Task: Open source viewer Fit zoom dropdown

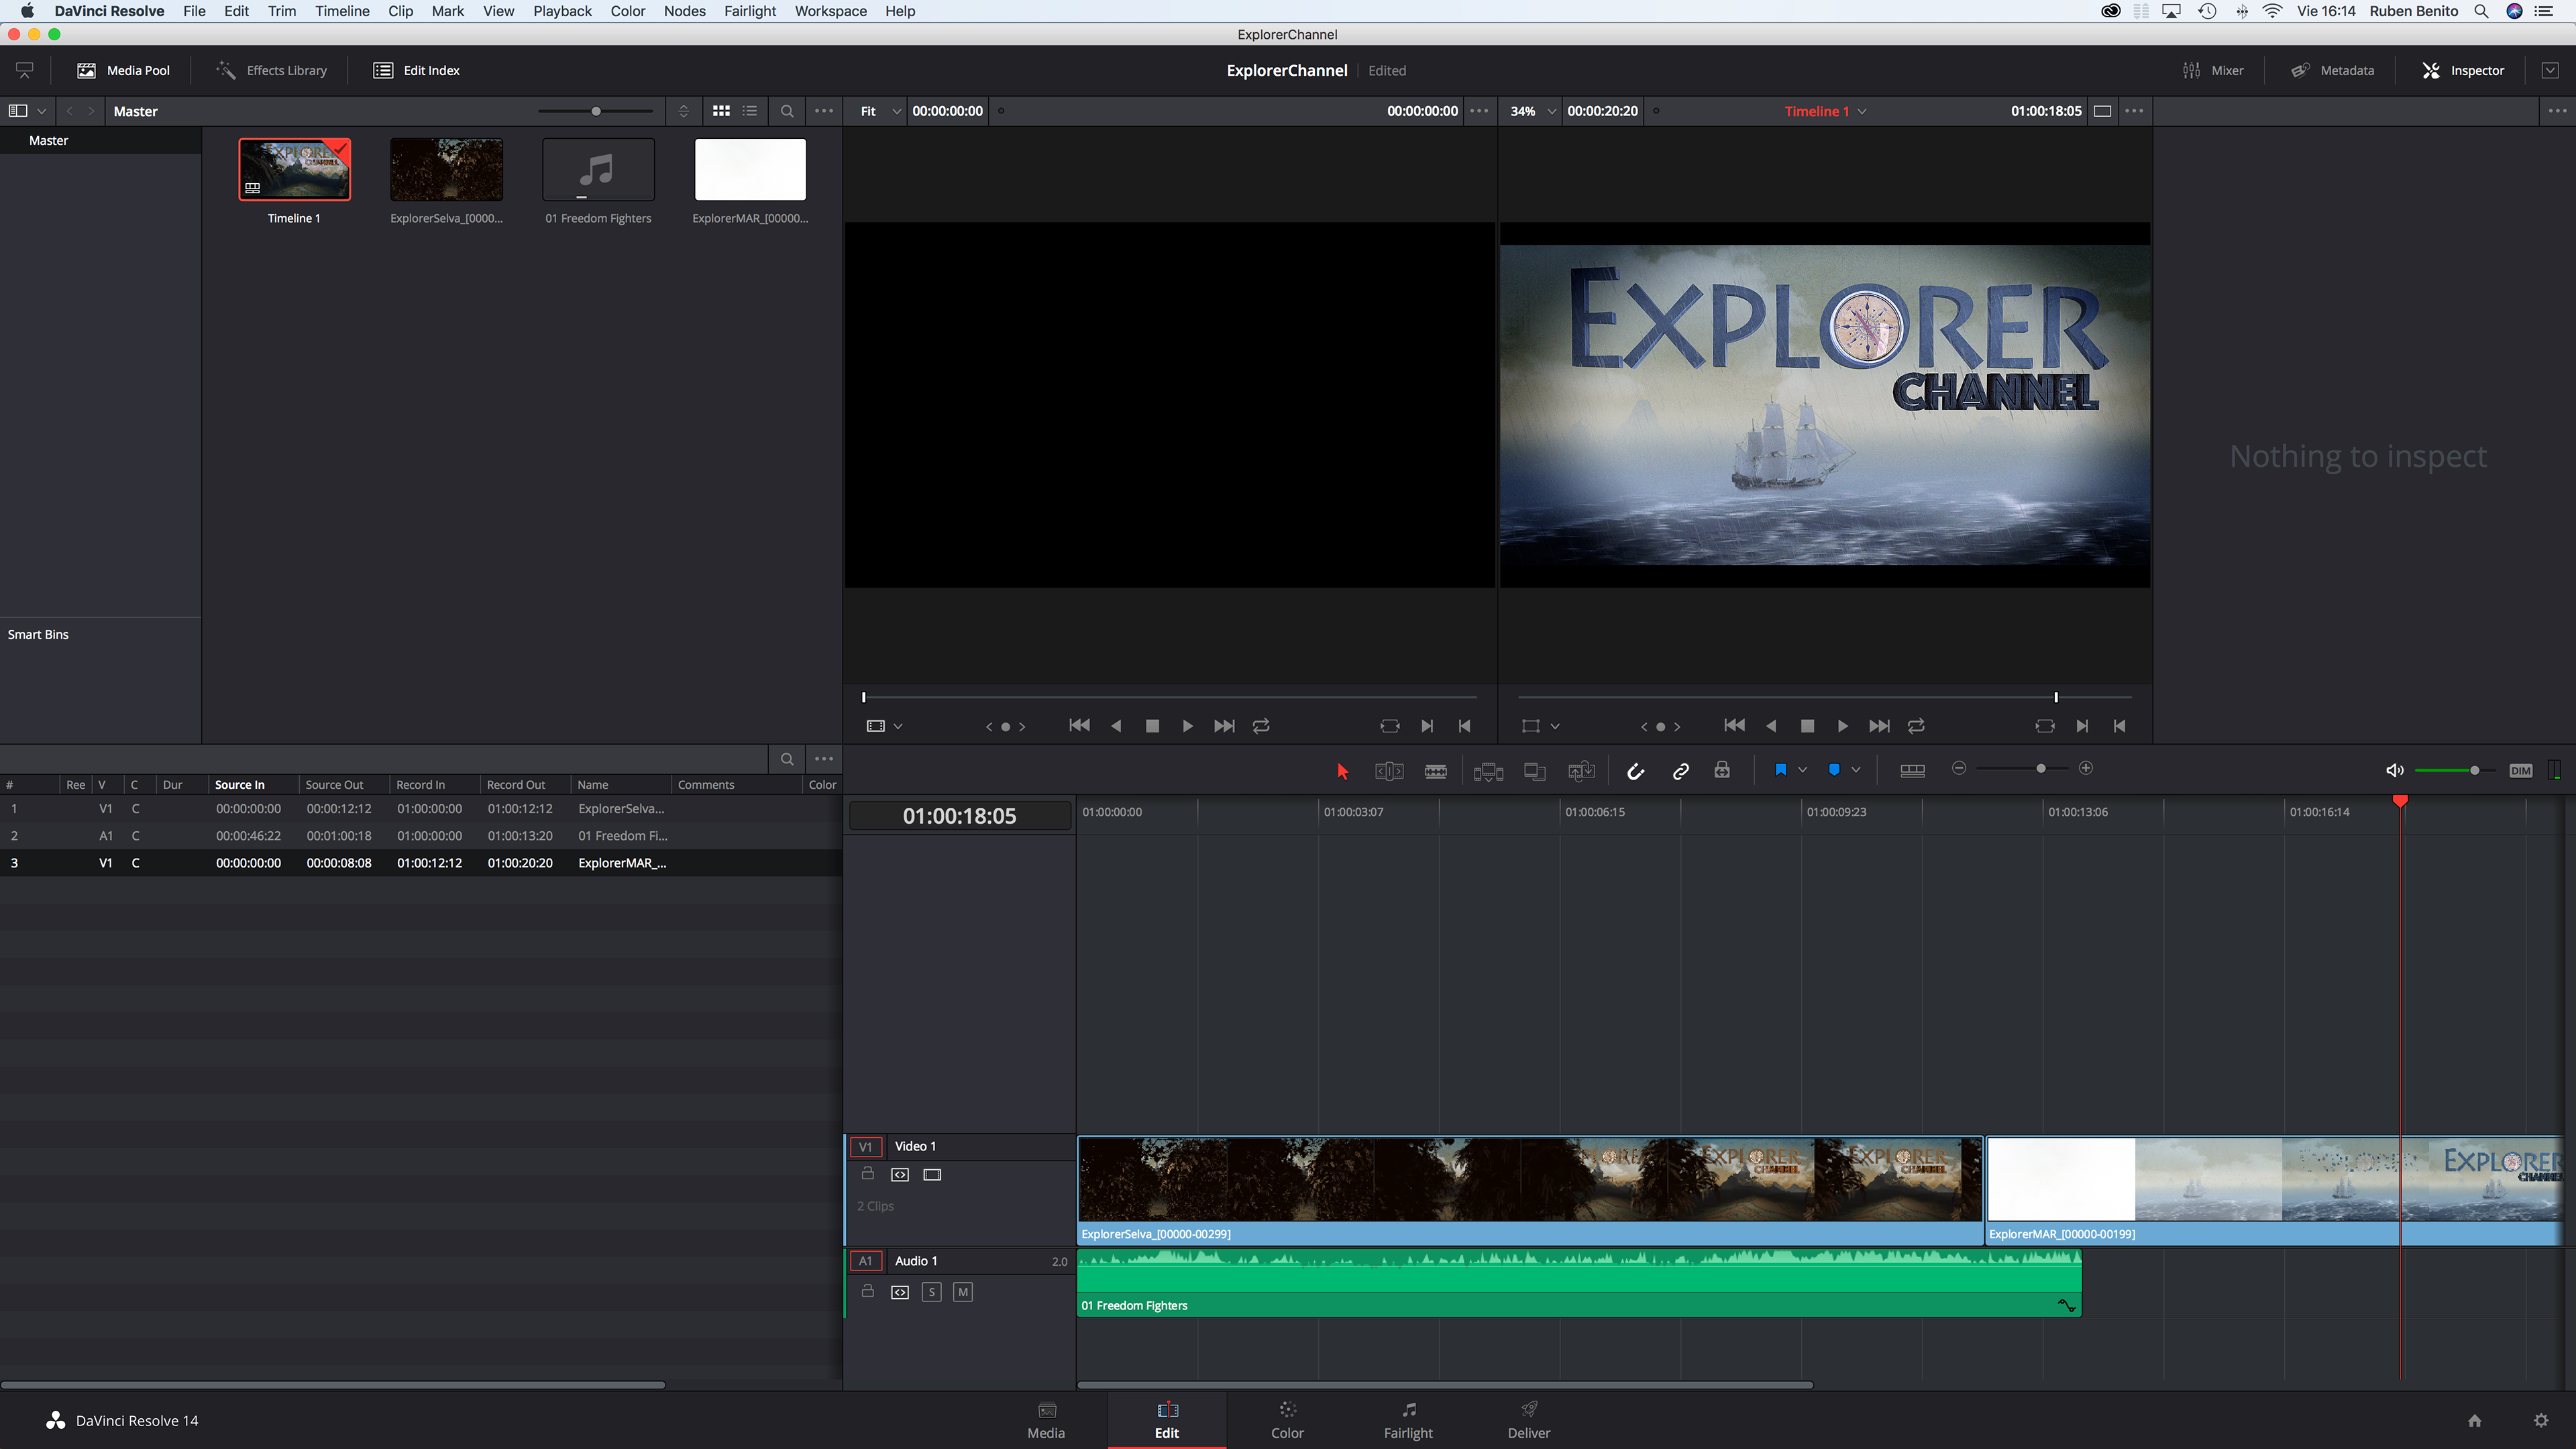Action: [x=881, y=111]
